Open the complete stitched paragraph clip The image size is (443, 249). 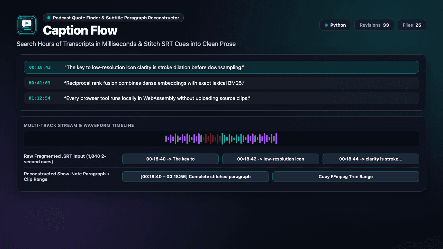pyautogui.click(x=196, y=176)
